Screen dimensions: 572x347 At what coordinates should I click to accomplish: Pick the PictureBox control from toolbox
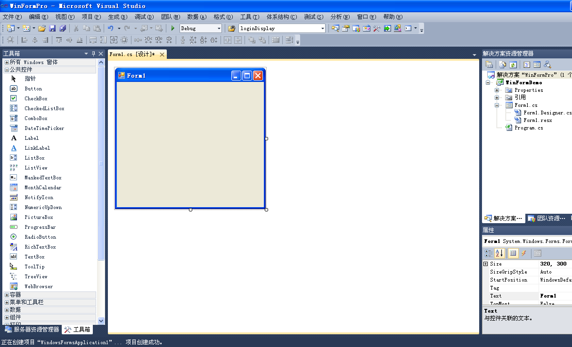click(x=39, y=217)
